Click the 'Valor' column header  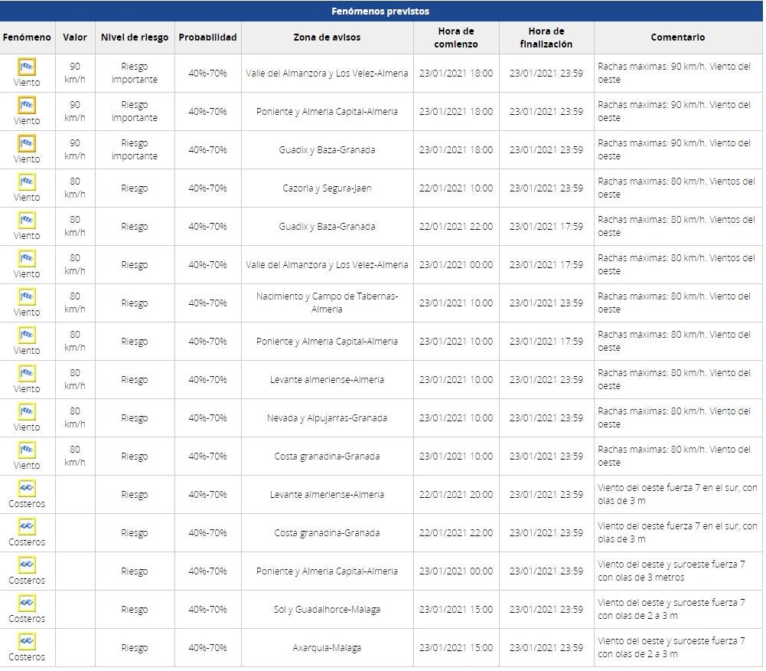click(x=75, y=38)
